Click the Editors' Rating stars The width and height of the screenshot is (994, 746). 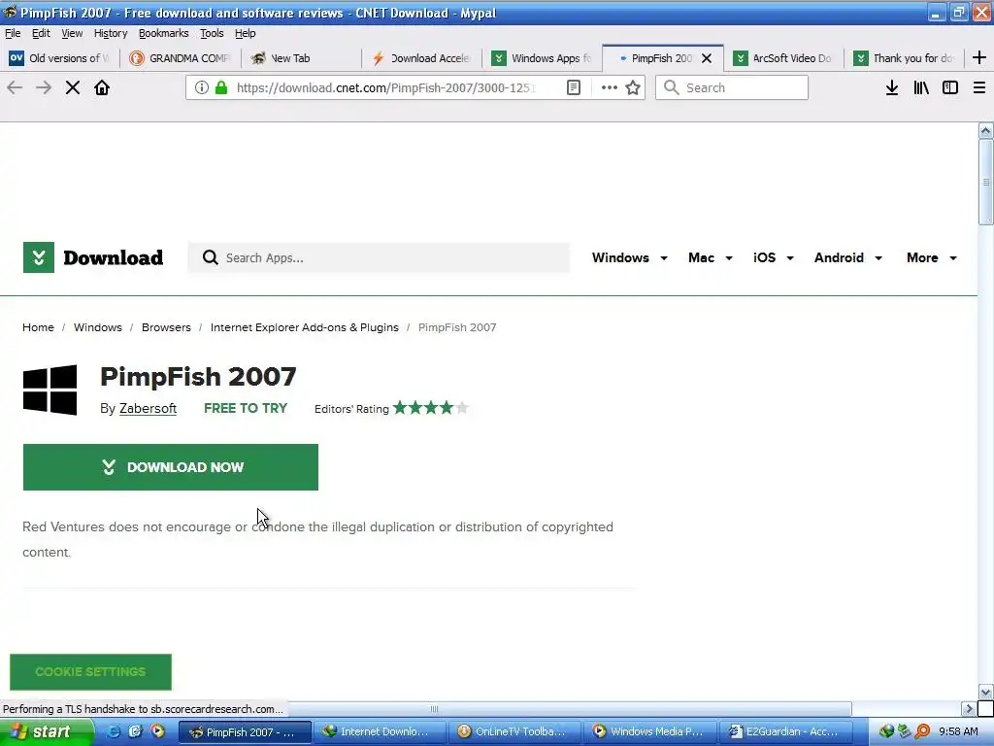430,408
